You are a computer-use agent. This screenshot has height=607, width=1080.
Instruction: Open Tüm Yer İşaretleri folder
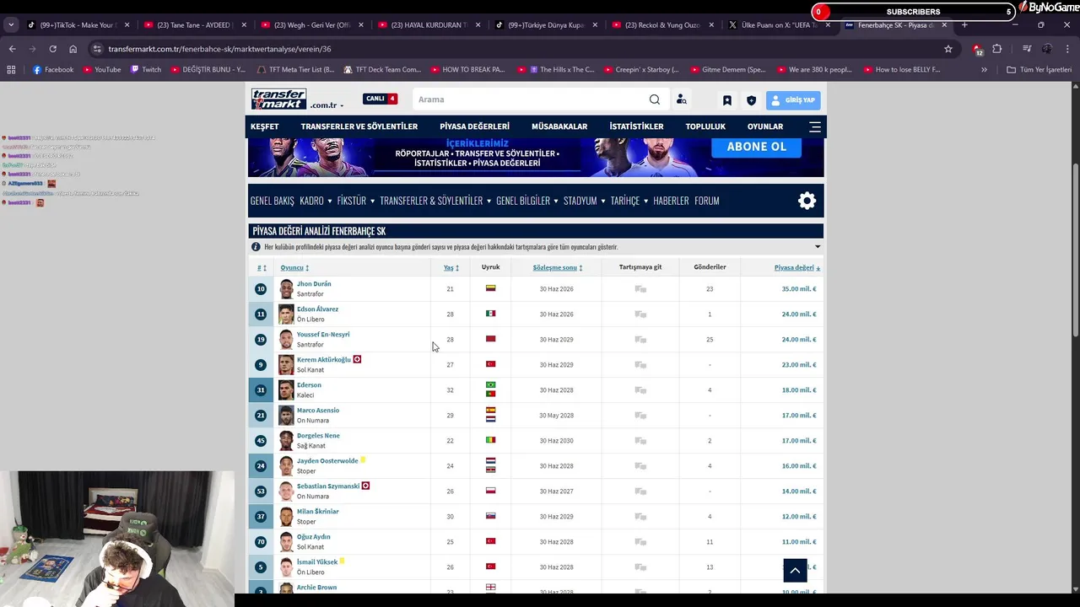click(x=1039, y=70)
